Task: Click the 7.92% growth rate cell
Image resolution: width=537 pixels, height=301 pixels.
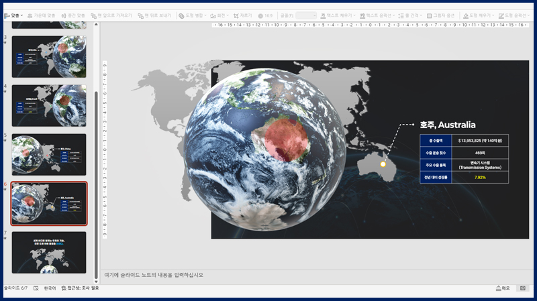Action: click(x=480, y=178)
